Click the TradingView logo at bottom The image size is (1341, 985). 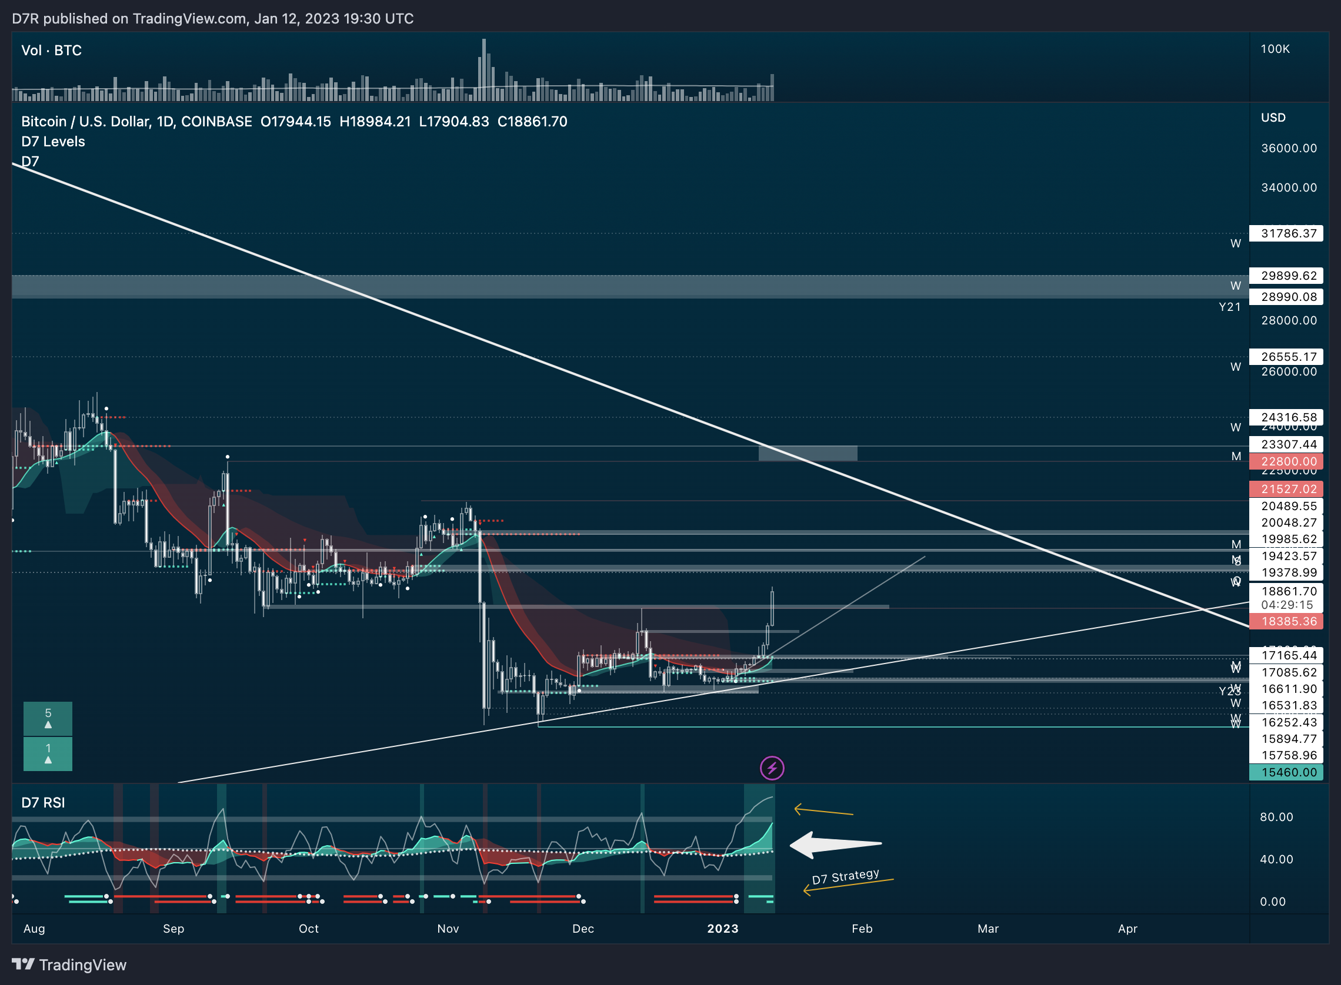[69, 965]
